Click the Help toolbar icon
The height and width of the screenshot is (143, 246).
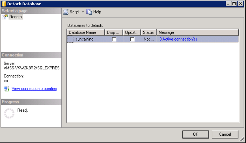(89, 12)
